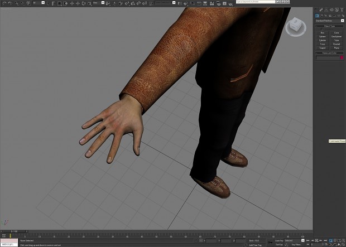This screenshot has width=346, height=247.
Task: Open the Schematic View icon
Action: coord(205,3)
